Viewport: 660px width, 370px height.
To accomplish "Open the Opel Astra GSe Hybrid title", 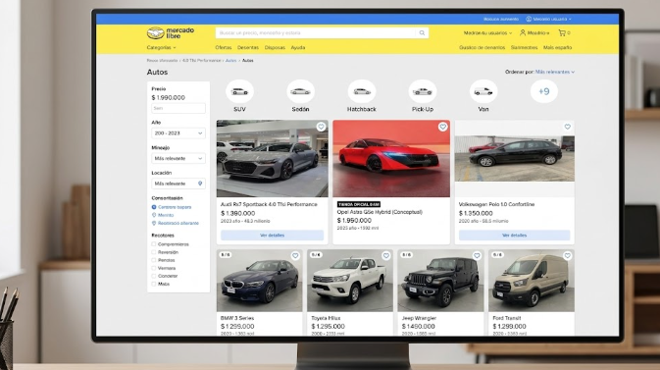I will click(380, 212).
